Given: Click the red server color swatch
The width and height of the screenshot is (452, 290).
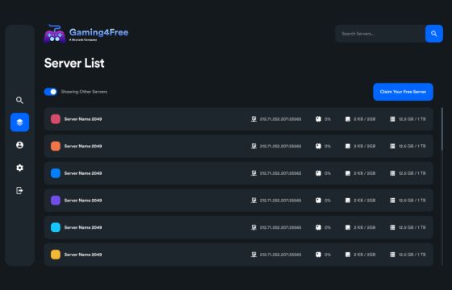Looking at the screenshot, I should point(56,119).
